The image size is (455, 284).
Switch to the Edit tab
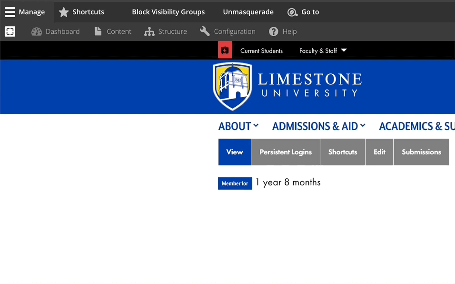coord(379,152)
